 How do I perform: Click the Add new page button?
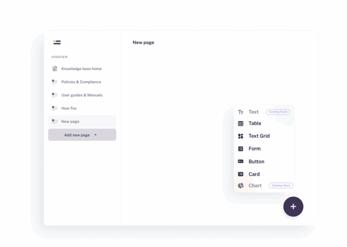[82, 135]
